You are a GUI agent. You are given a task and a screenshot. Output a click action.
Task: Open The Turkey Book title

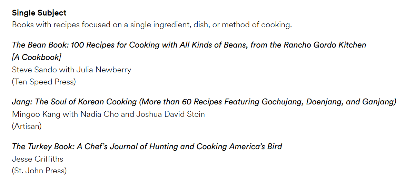(x=147, y=147)
